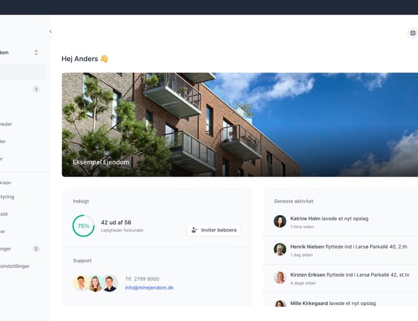Open Mille Kirkegaard's profile avatar
The width and height of the screenshot is (418, 321).
click(280, 303)
